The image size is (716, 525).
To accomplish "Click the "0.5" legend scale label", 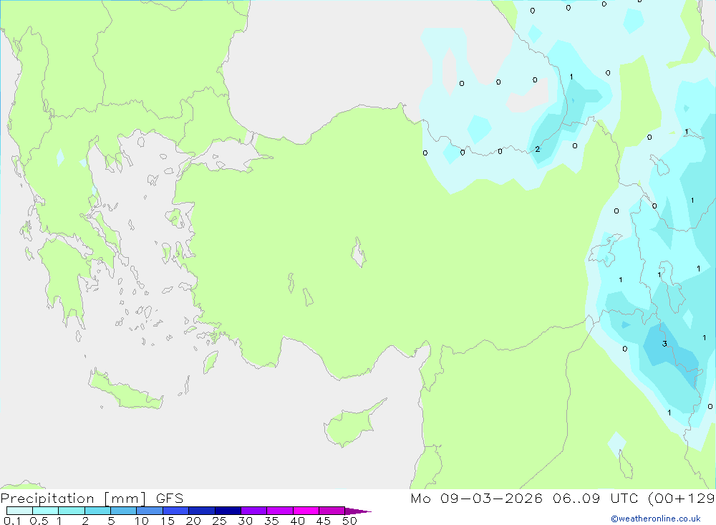I will (x=39, y=521).
